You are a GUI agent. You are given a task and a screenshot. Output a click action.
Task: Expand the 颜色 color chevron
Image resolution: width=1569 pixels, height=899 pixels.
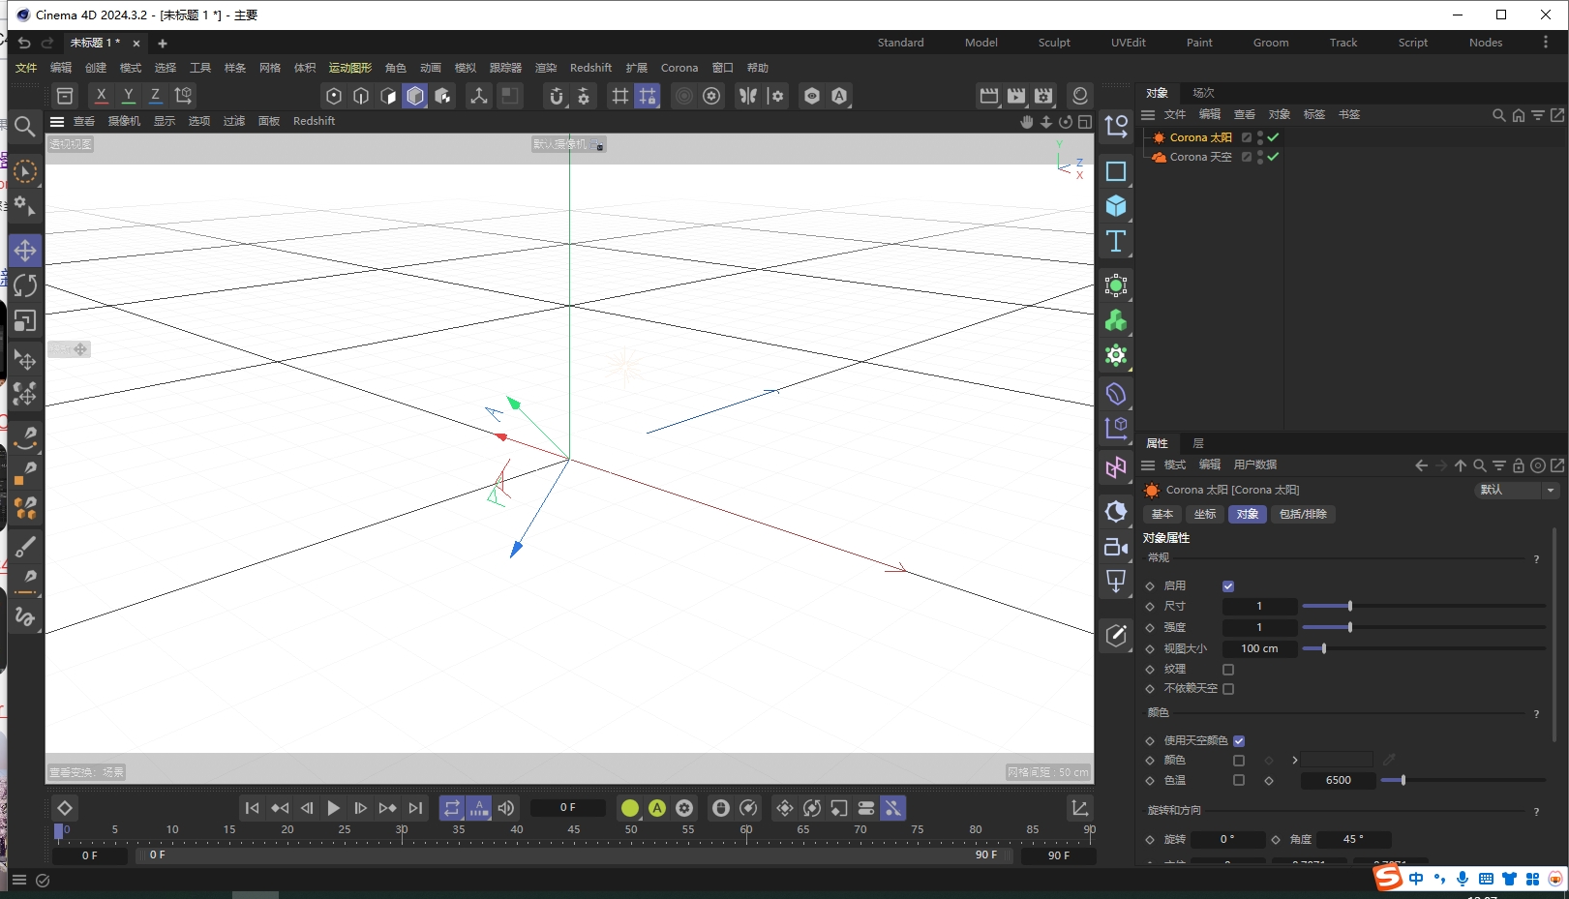tap(1295, 761)
